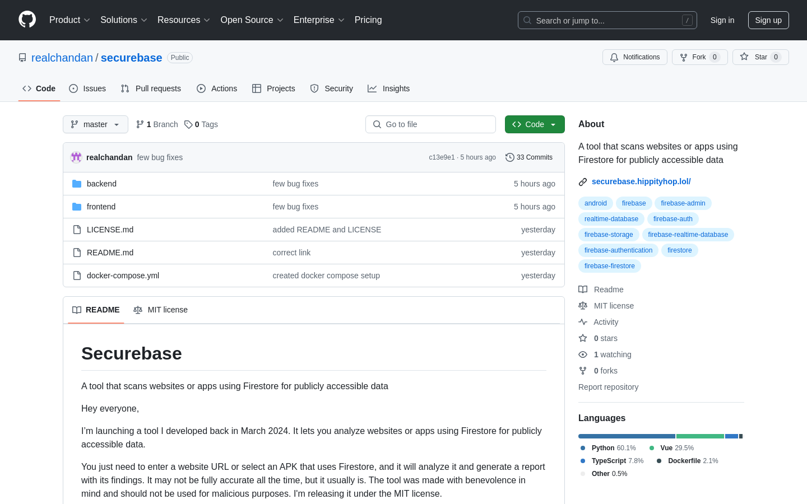Focus the Search or jump to field
Screen dimensions: 807x504
607,20
